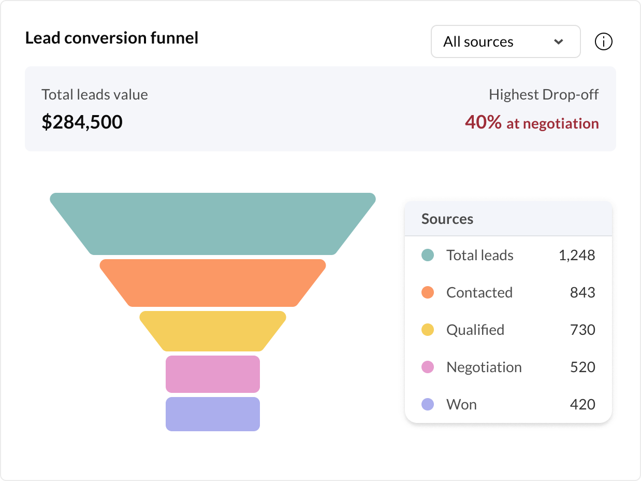Click the Contacted label in legend
This screenshot has height=481, width=641.
479,292
